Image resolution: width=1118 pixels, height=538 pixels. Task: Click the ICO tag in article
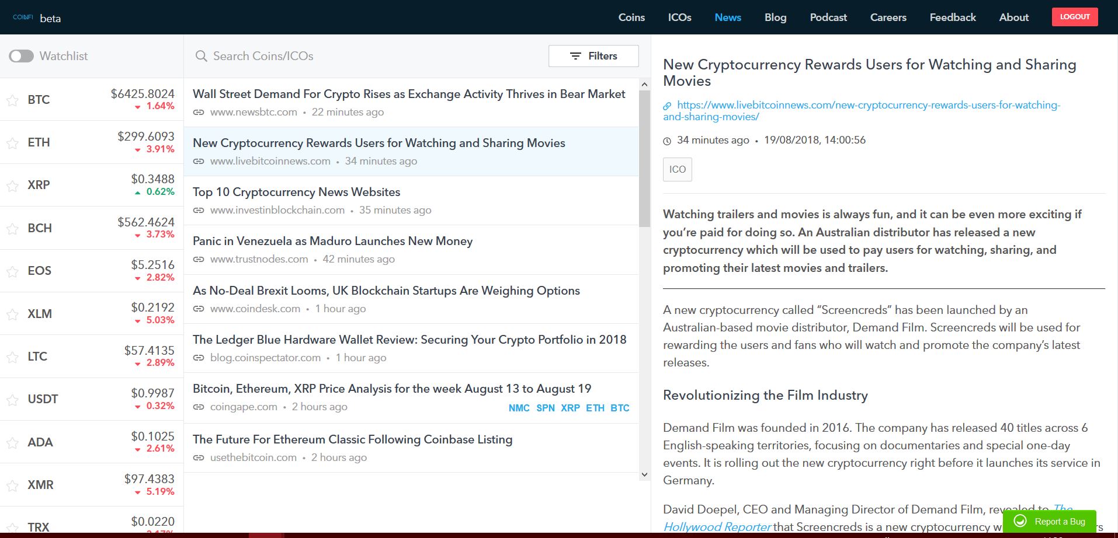click(x=678, y=169)
